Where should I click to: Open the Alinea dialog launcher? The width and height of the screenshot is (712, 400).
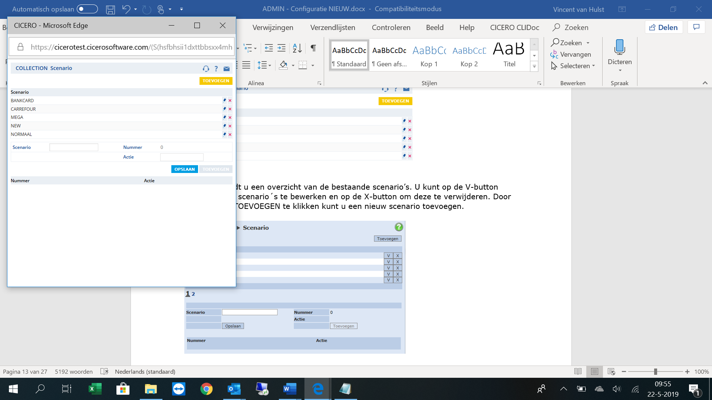tap(319, 83)
